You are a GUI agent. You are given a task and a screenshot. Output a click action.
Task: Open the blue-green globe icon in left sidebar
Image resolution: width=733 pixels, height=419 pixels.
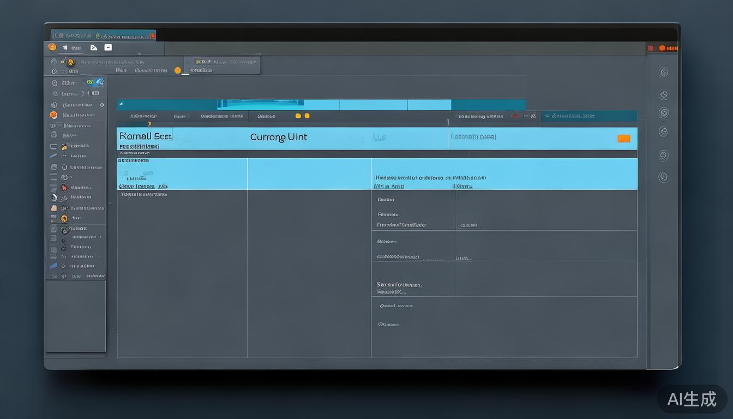96,82
